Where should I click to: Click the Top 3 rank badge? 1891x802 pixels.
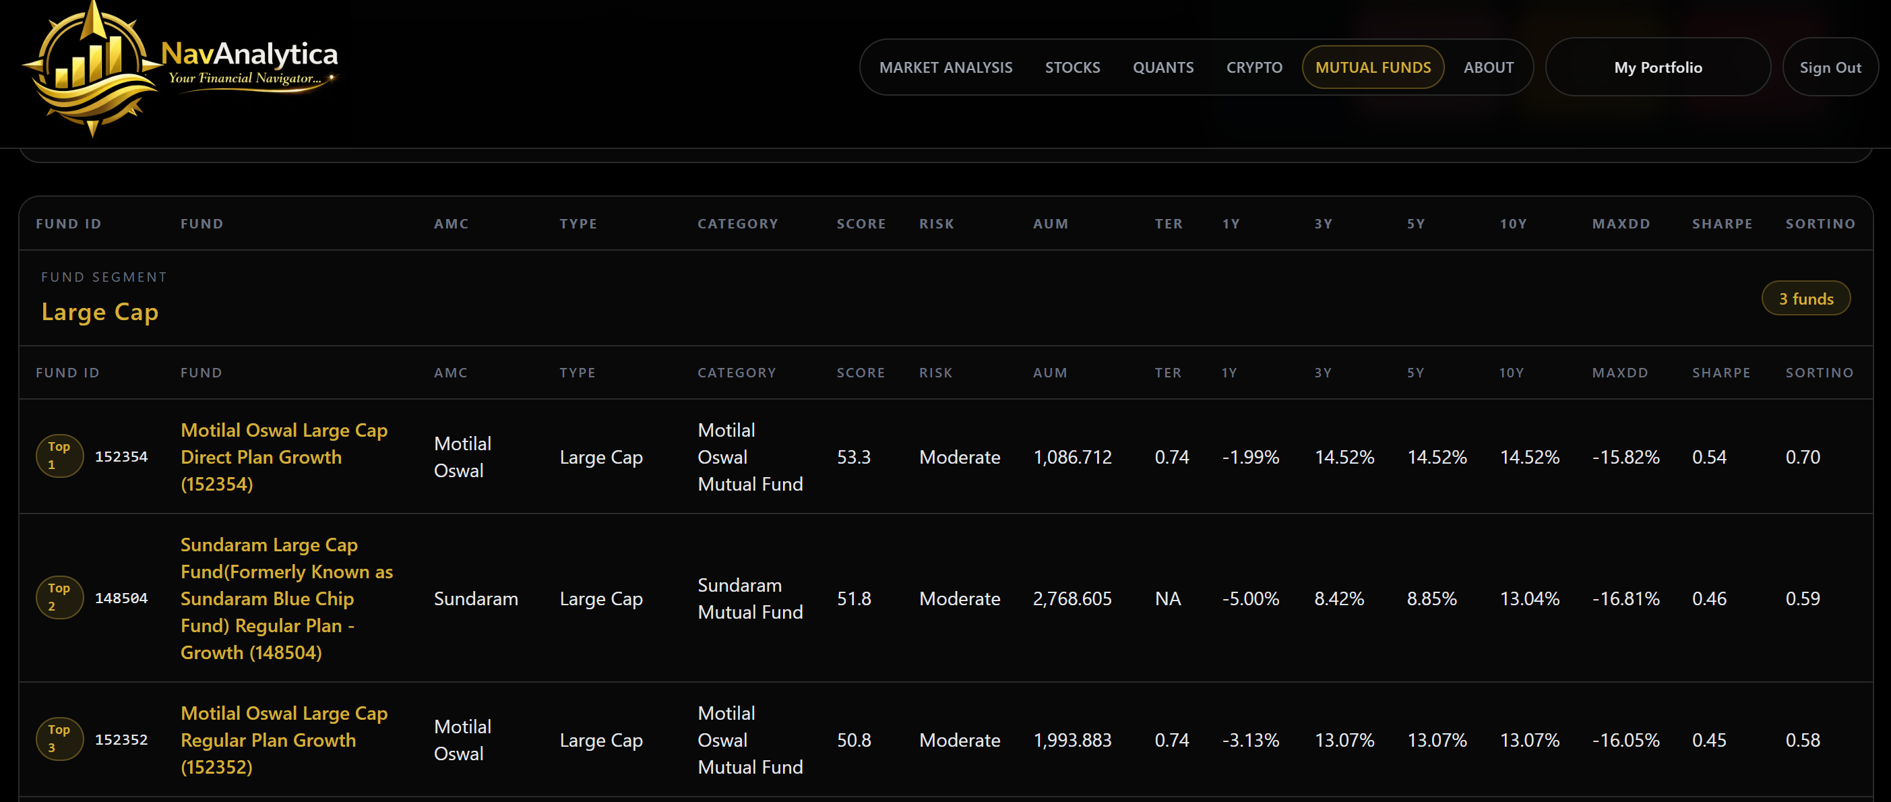click(59, 739)
